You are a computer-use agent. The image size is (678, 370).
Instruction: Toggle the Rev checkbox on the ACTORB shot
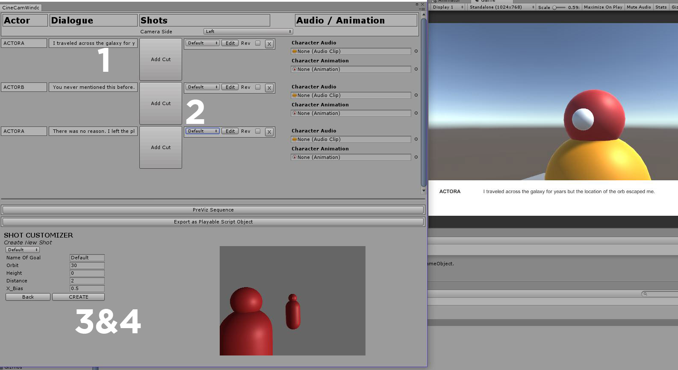pyautogui.click(x=258, y=87)
